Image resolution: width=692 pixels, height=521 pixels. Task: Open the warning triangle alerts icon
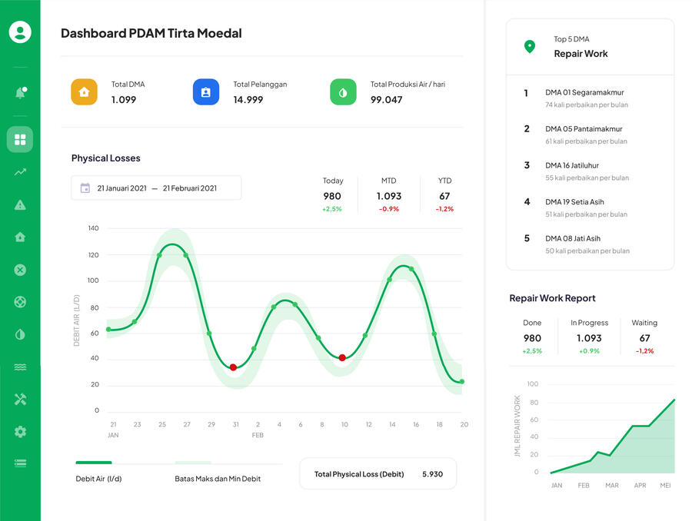(20, 204)
